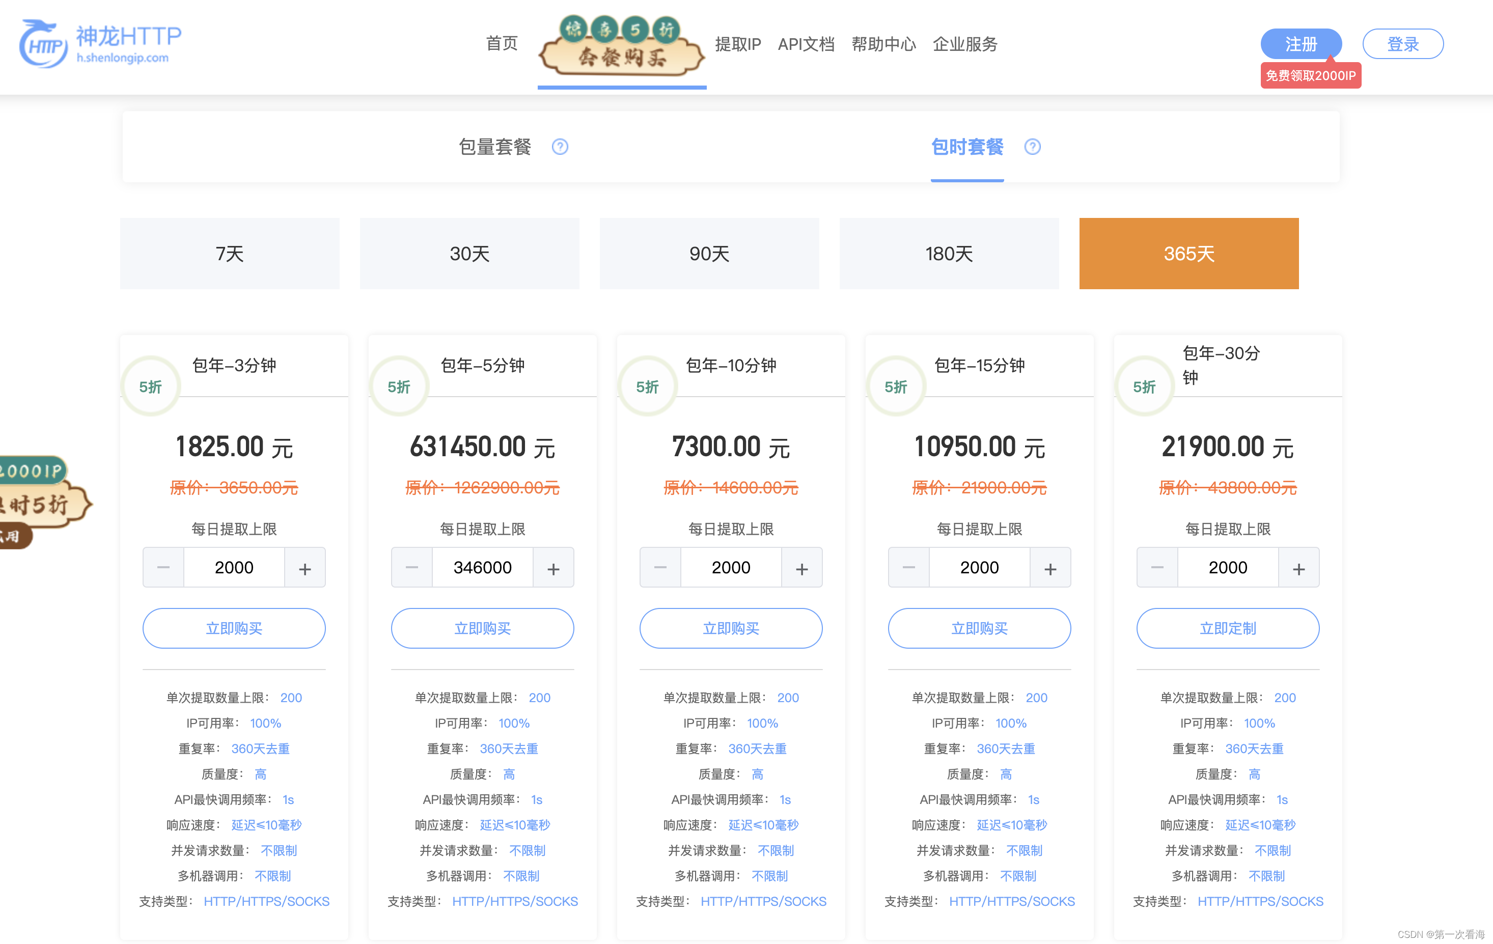Open the 帮助中心 menu item

[x=884, y=44]
